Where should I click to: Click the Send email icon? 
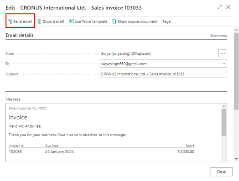(10, 21)
